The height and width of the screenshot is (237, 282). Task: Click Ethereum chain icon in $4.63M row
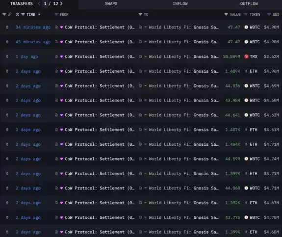tap(7, 115)
